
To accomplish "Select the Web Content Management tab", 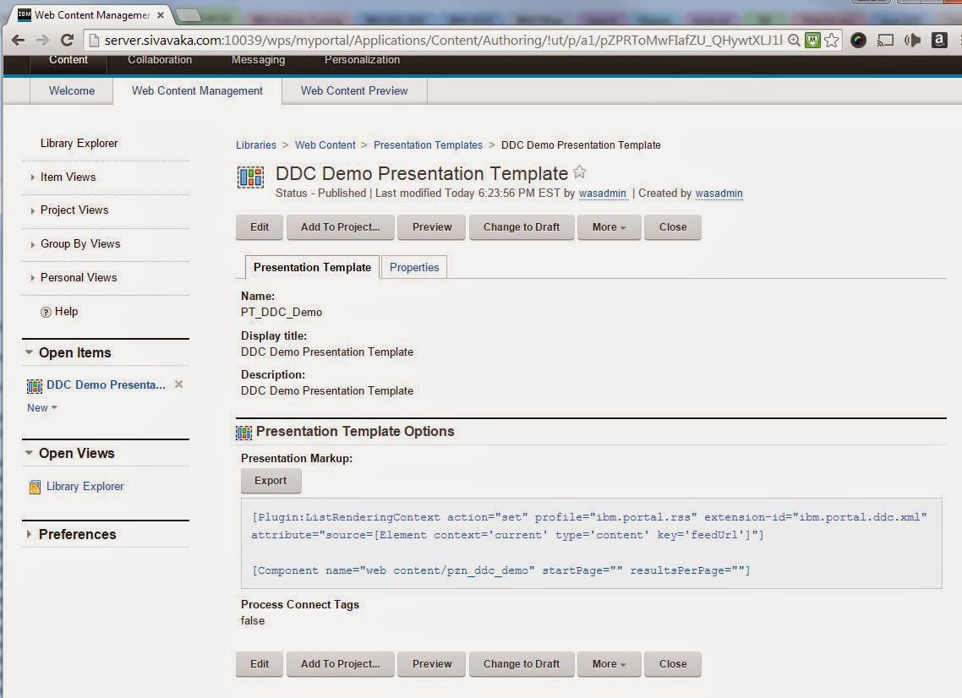I will coord(197,90).
